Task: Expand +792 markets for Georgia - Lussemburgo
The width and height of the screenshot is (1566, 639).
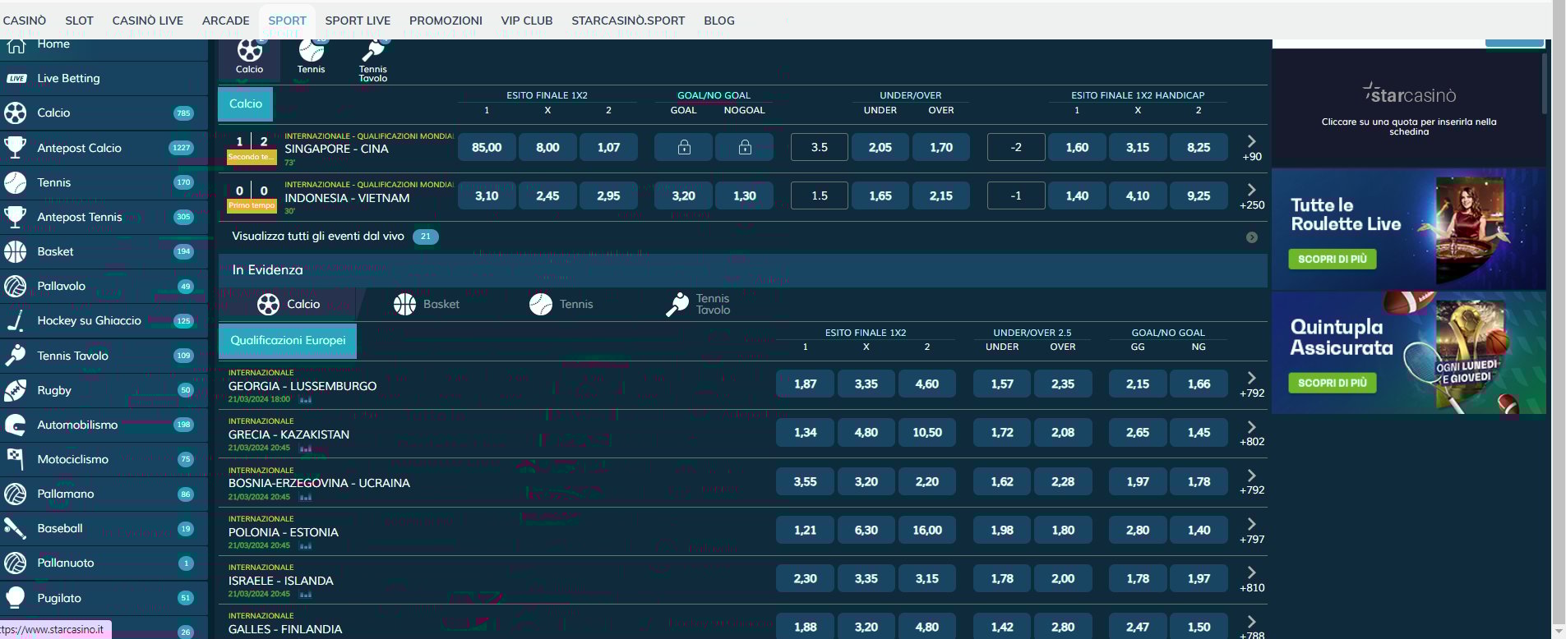Action: pyautogui.click(x=1252, y=384)
